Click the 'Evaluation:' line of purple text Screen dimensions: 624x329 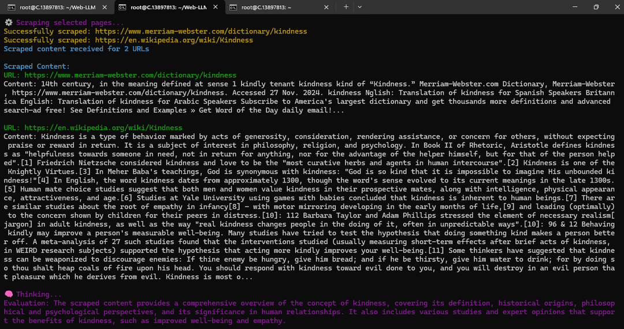pyautogui.click(x=309, y=303)
